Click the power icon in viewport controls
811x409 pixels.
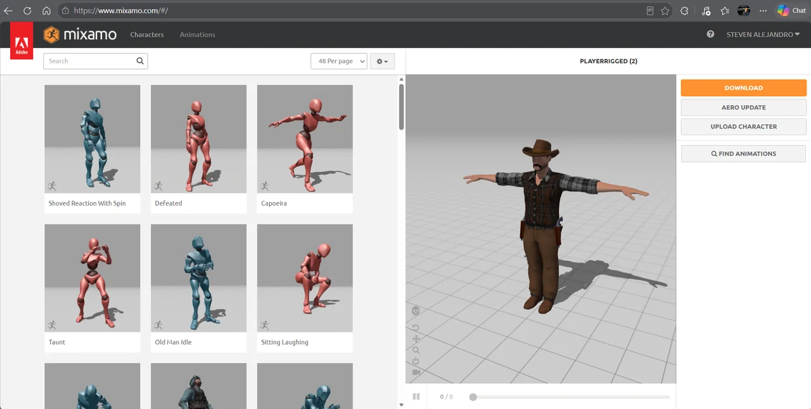coord(416,361)
